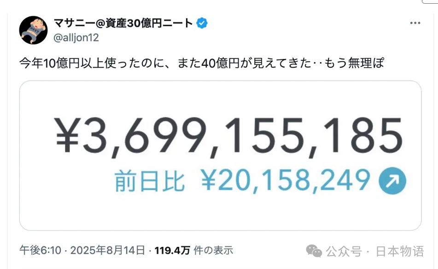Click the 公众号 watermark text

pos(343,251)
